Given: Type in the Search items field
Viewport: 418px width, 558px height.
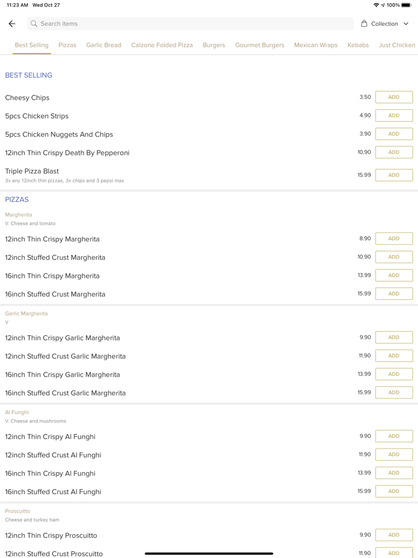Looking at the screenshot, I should (191, 24).
